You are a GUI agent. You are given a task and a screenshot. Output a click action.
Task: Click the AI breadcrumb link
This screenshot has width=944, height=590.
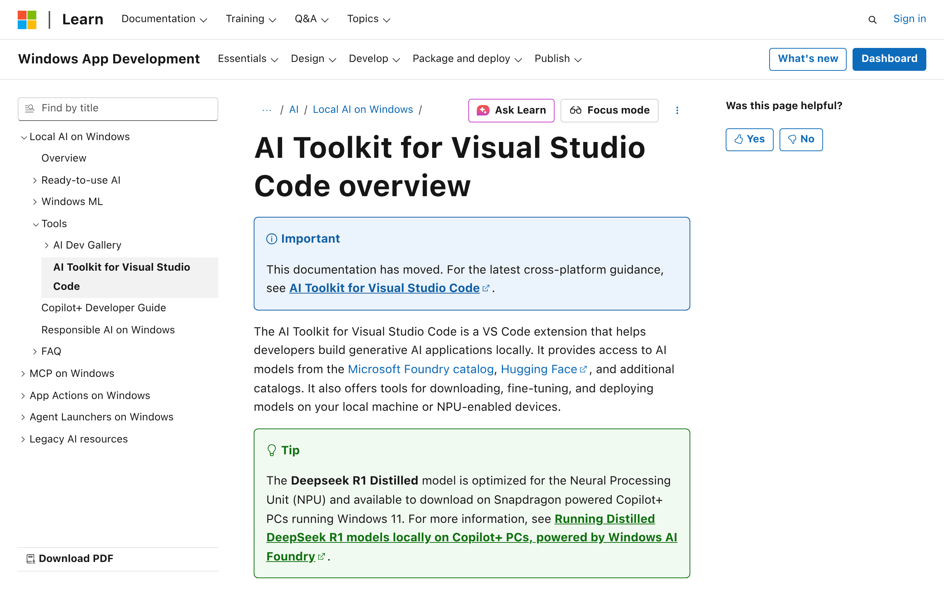click(x=294, y=110)
